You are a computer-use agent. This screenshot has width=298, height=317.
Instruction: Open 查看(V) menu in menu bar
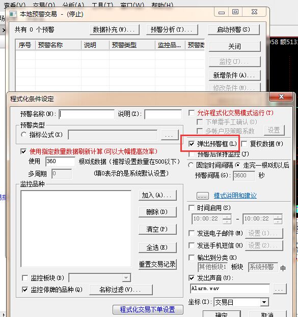15,5
